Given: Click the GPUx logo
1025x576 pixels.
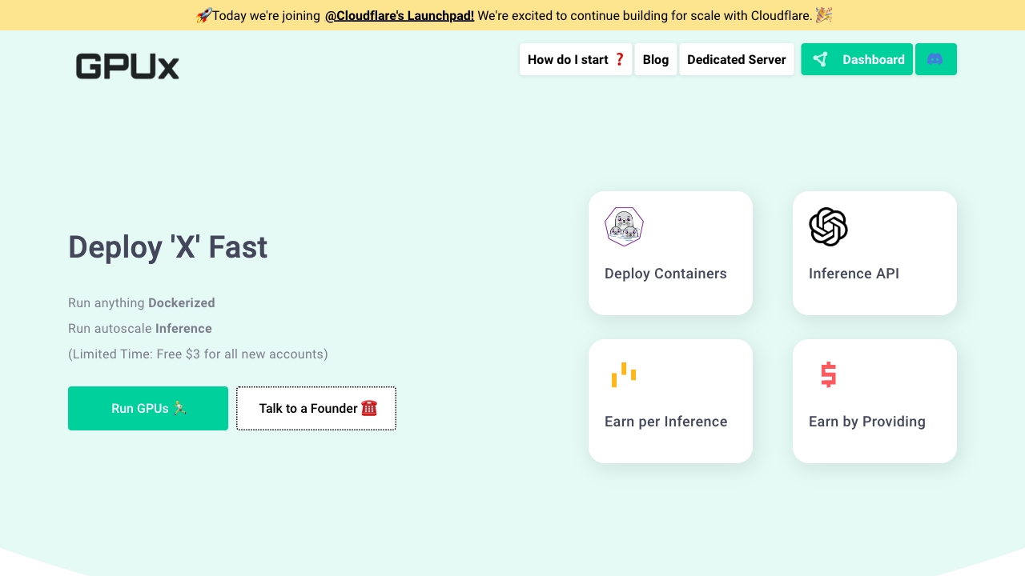Looking at the screenshot, I should point(127,66).
